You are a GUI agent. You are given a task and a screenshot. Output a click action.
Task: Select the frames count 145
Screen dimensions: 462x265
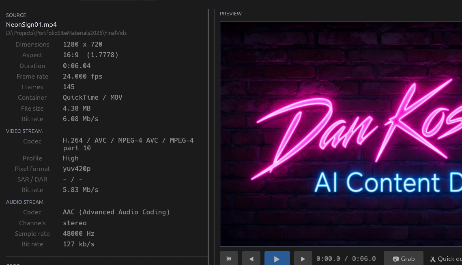point(69,87)
